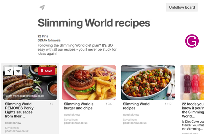
Task: Click goodtoknow.co.uk source under meatballs pin
Action: [x=135, y=123]
